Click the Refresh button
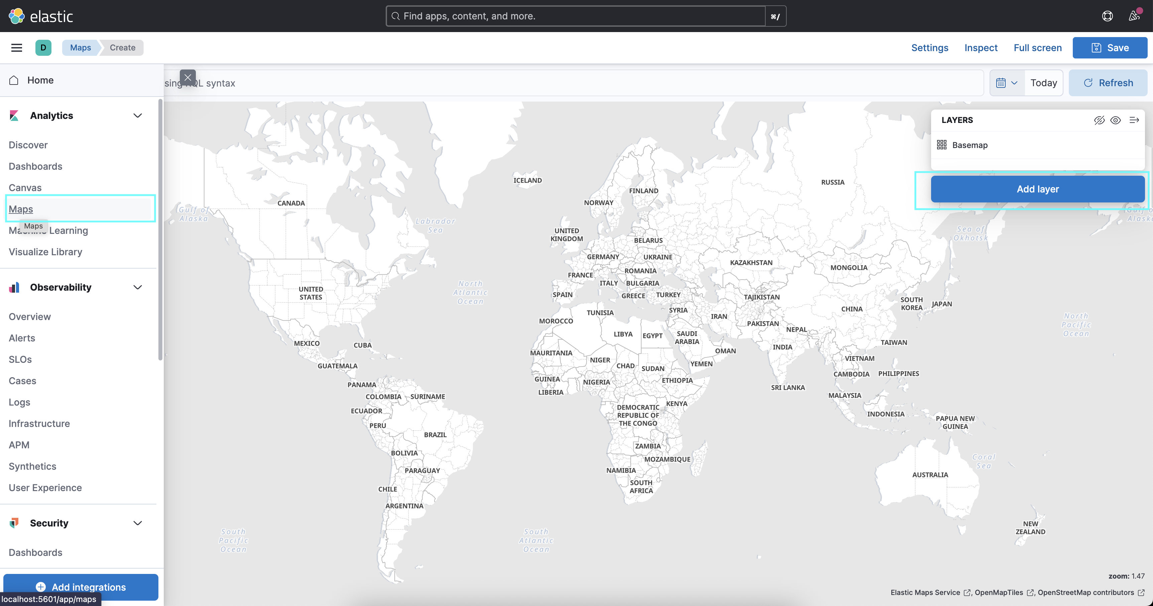 [x=1108, y=83]
